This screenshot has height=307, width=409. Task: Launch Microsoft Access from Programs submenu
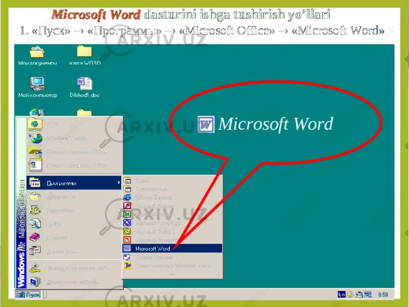(173, 206)
